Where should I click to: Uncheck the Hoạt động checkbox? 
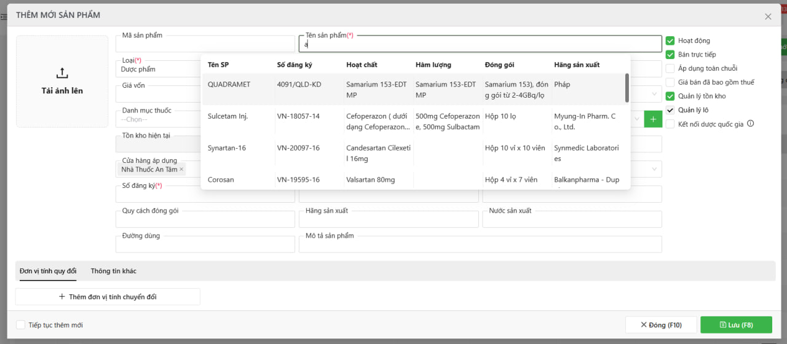[x=670, y=41]
